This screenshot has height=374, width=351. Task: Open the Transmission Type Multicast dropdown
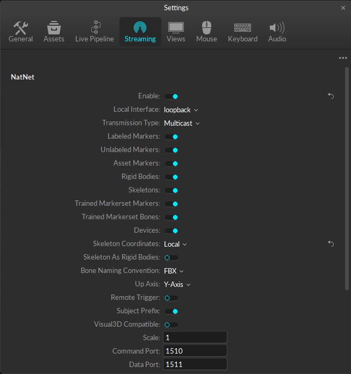pos(182,123)
